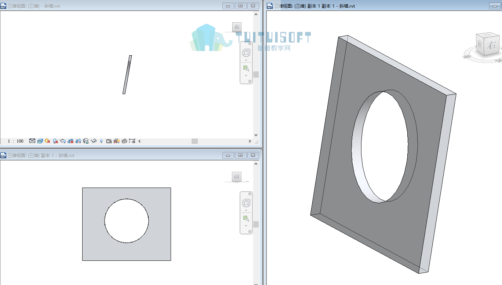
Task: Click horizontal scrollbar thumb in top-left view
Action: click(x=194, y=141)
